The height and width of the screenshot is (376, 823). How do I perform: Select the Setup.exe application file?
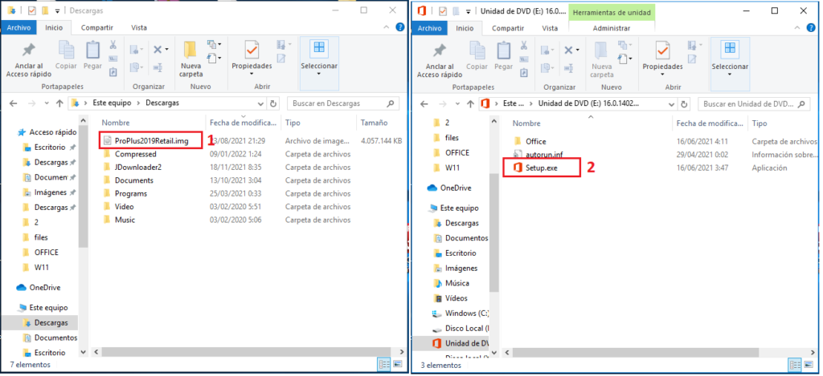(x=541, y=168)
